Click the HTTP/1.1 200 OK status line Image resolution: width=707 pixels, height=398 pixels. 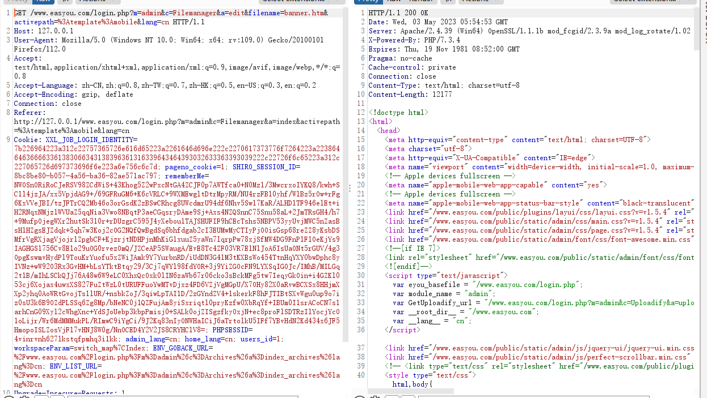click(399, 12)
